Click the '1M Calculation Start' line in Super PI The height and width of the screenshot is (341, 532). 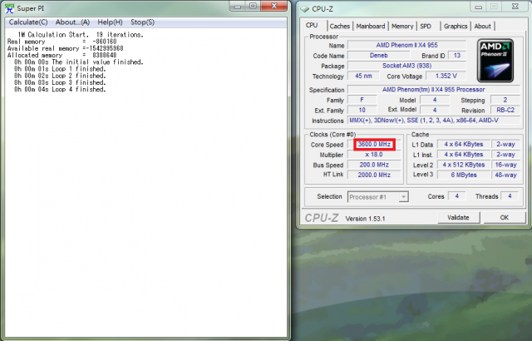pyautogui.click(x=81, y=35)
